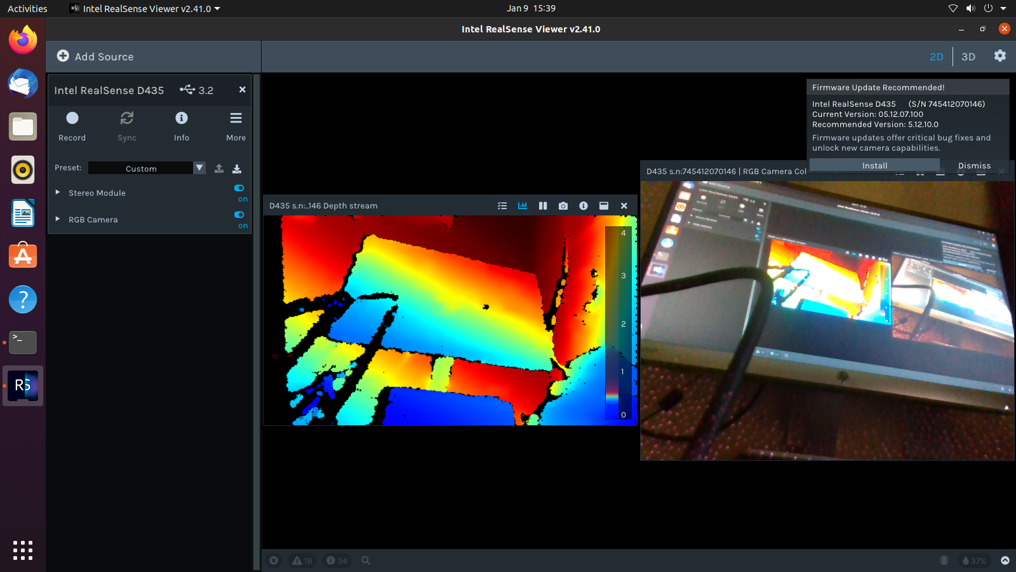Click the Preset dropdown arrow
The height and width of the screenshot is (572, 1016).
pyautogui.click(x=199, y=168)
